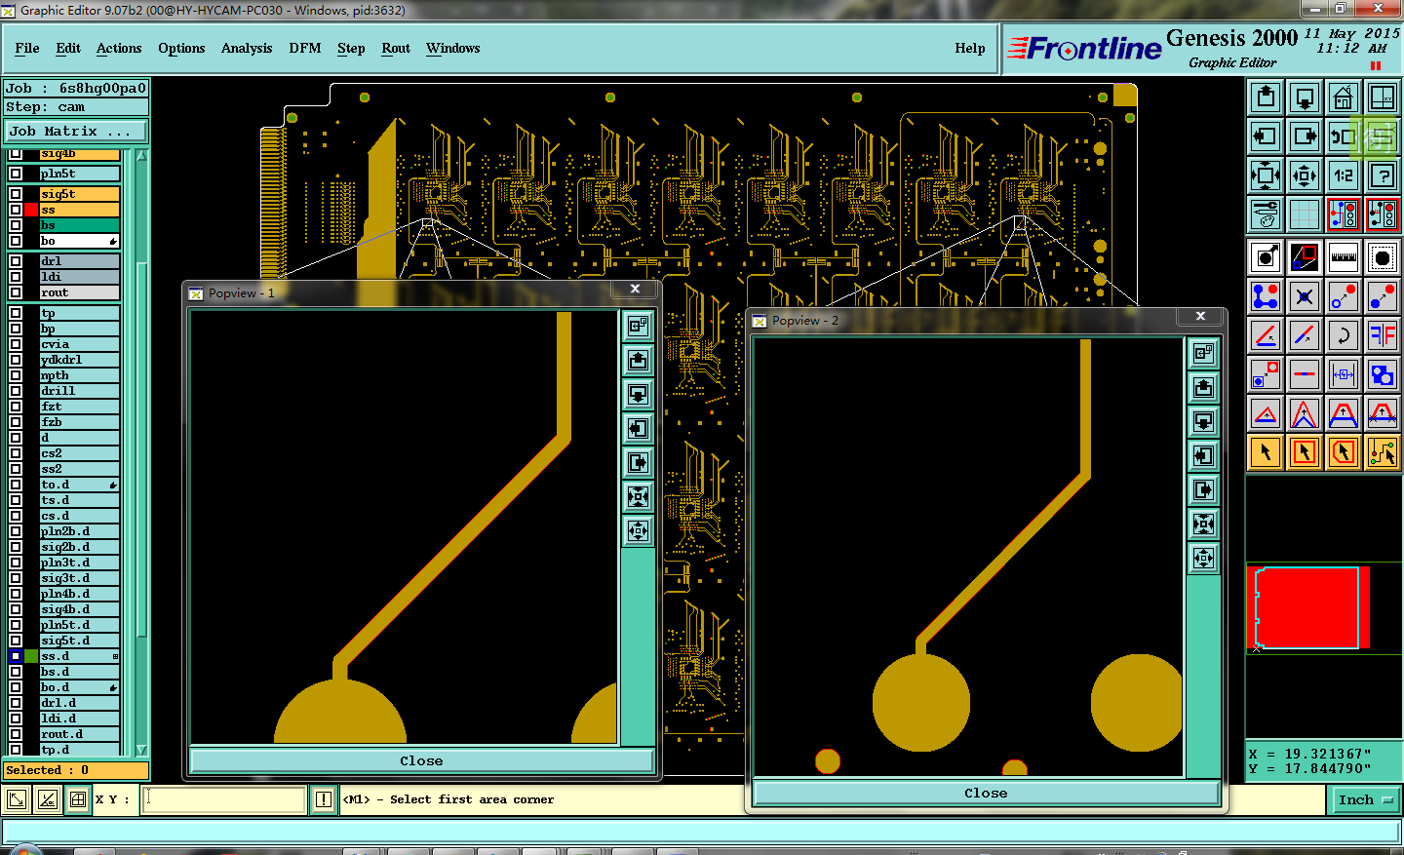Select the ydkdrl layer name
This screenshot has height=855, width=1404.
pyautogui.click(x=79, y=360)
